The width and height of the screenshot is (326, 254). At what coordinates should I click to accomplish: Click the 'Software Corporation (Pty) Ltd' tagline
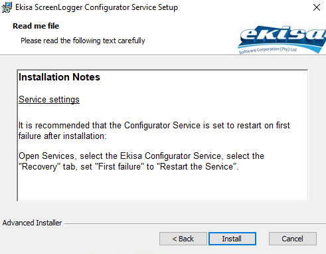click(x=268, y=51)
